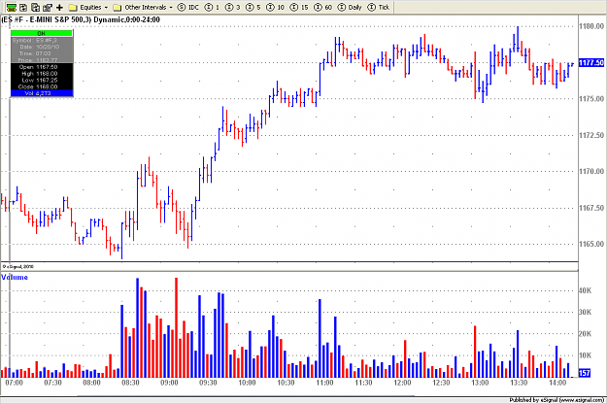Click the first green chart icon in toolbar

click(12, 7)
